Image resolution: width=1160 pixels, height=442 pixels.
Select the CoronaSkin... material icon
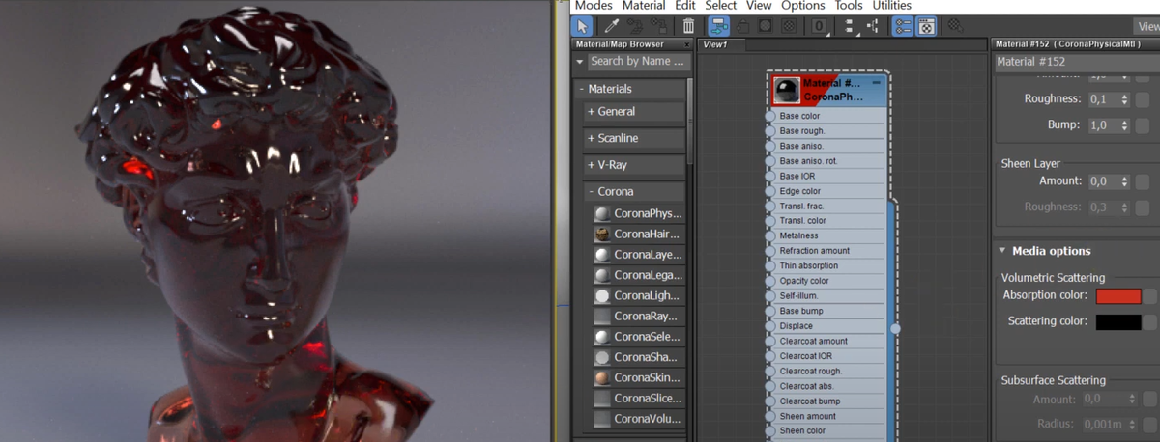(602, 378)
